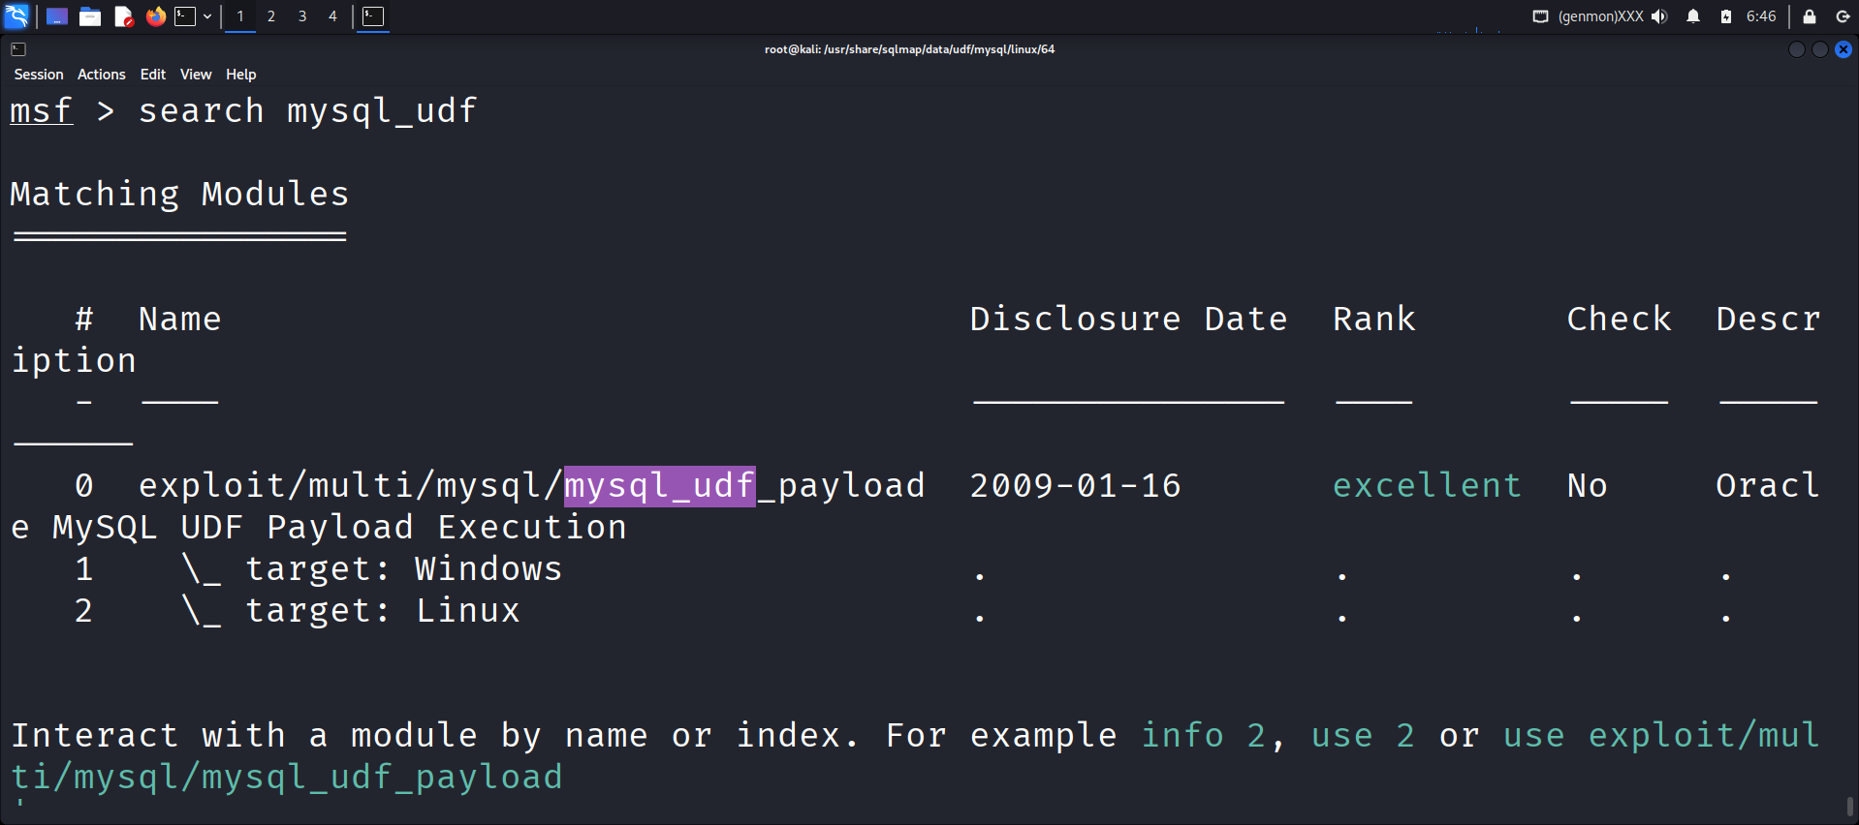Switch to workspace 2
Image resolution: width=1859 pixels, height=825 pixels.
coord(271,16)
